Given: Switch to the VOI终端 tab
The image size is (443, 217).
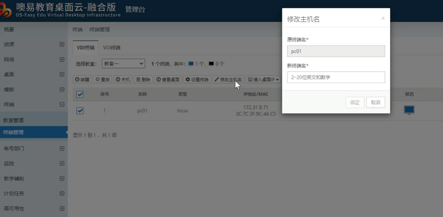Looking at the screenshot, I should 112,48.
